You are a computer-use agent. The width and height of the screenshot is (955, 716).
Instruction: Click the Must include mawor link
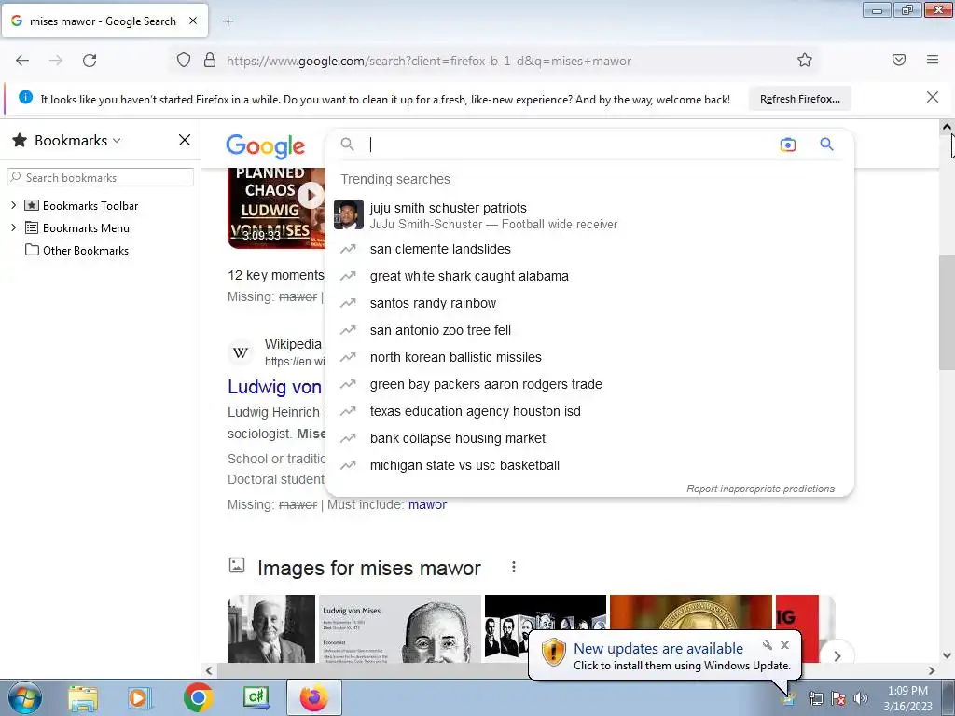[427, 504]
